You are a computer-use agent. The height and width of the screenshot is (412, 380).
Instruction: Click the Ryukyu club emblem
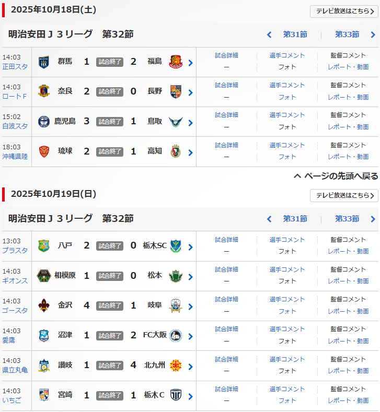point(43,151)
